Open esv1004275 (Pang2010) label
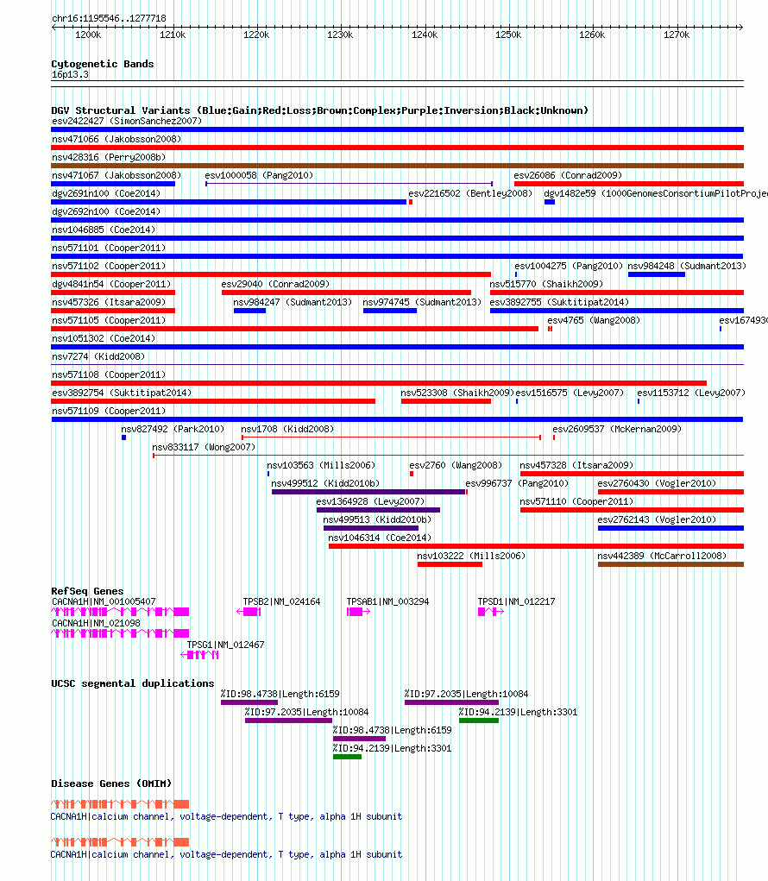 pos(569,265)
